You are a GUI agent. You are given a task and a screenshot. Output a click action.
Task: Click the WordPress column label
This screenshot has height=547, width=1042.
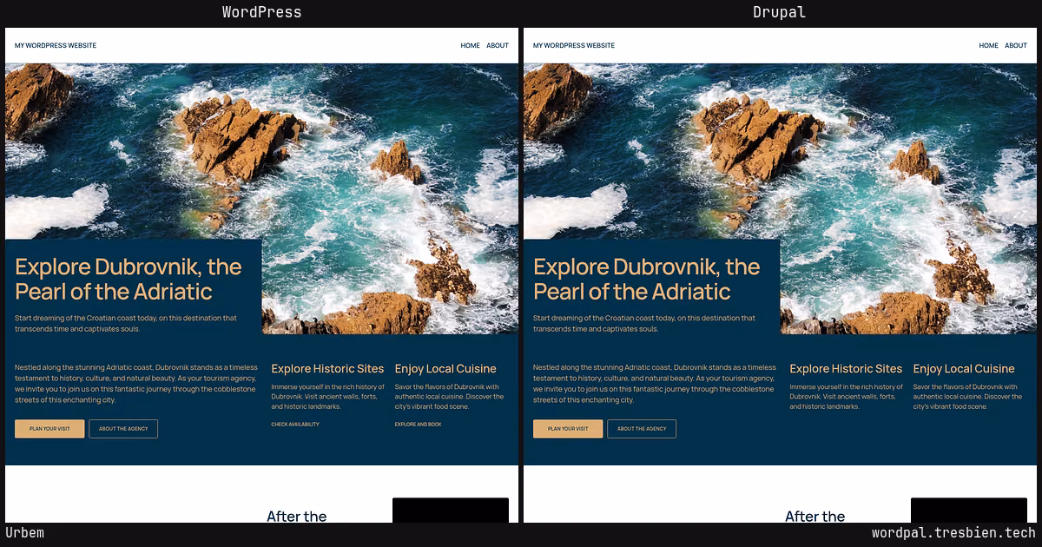point(261,12)
